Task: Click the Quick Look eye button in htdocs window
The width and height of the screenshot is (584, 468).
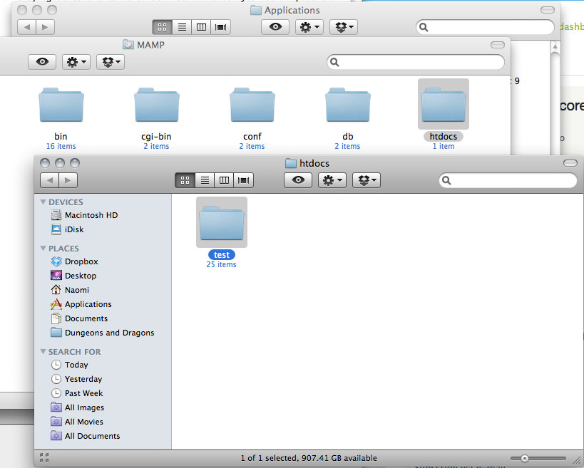Action: point(298,180)
